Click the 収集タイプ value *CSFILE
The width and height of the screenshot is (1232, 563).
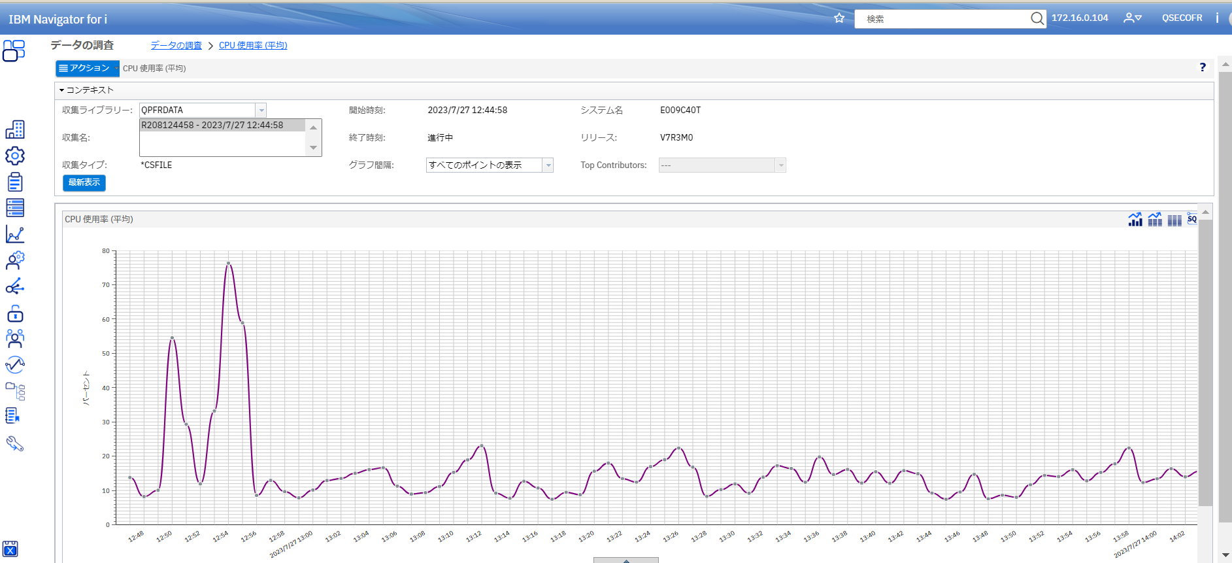156,165
